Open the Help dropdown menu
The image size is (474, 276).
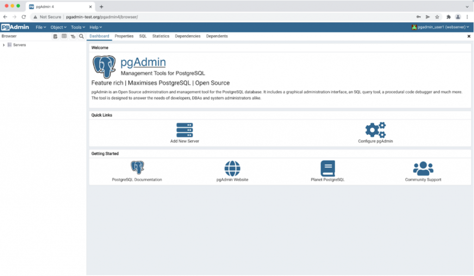(95, 27)
